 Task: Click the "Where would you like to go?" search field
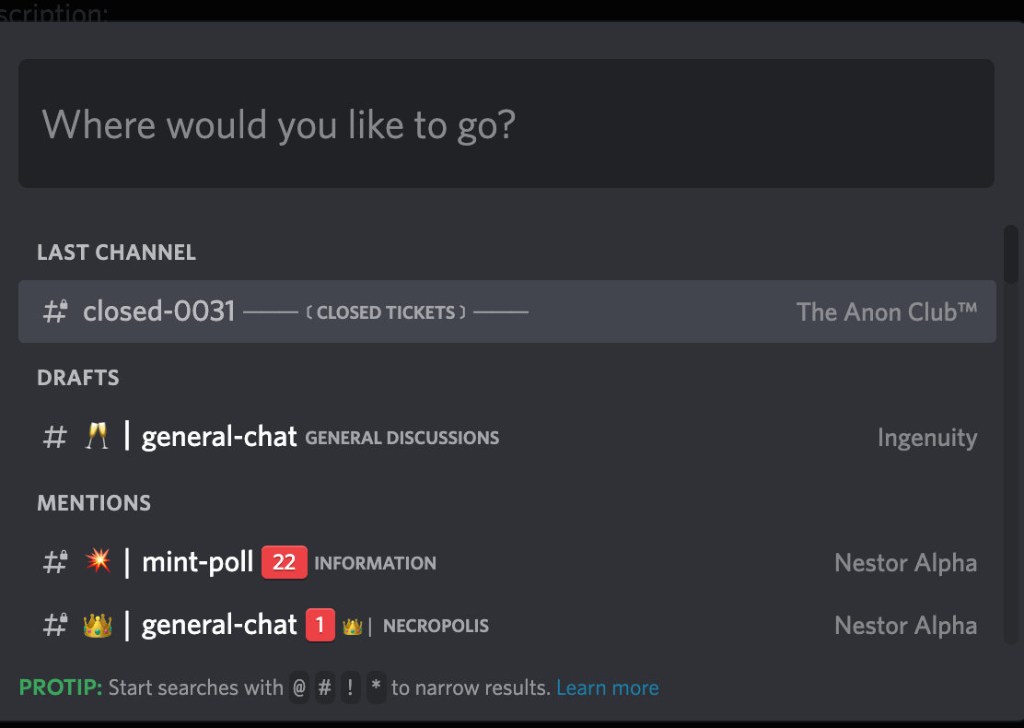[506, 124]
